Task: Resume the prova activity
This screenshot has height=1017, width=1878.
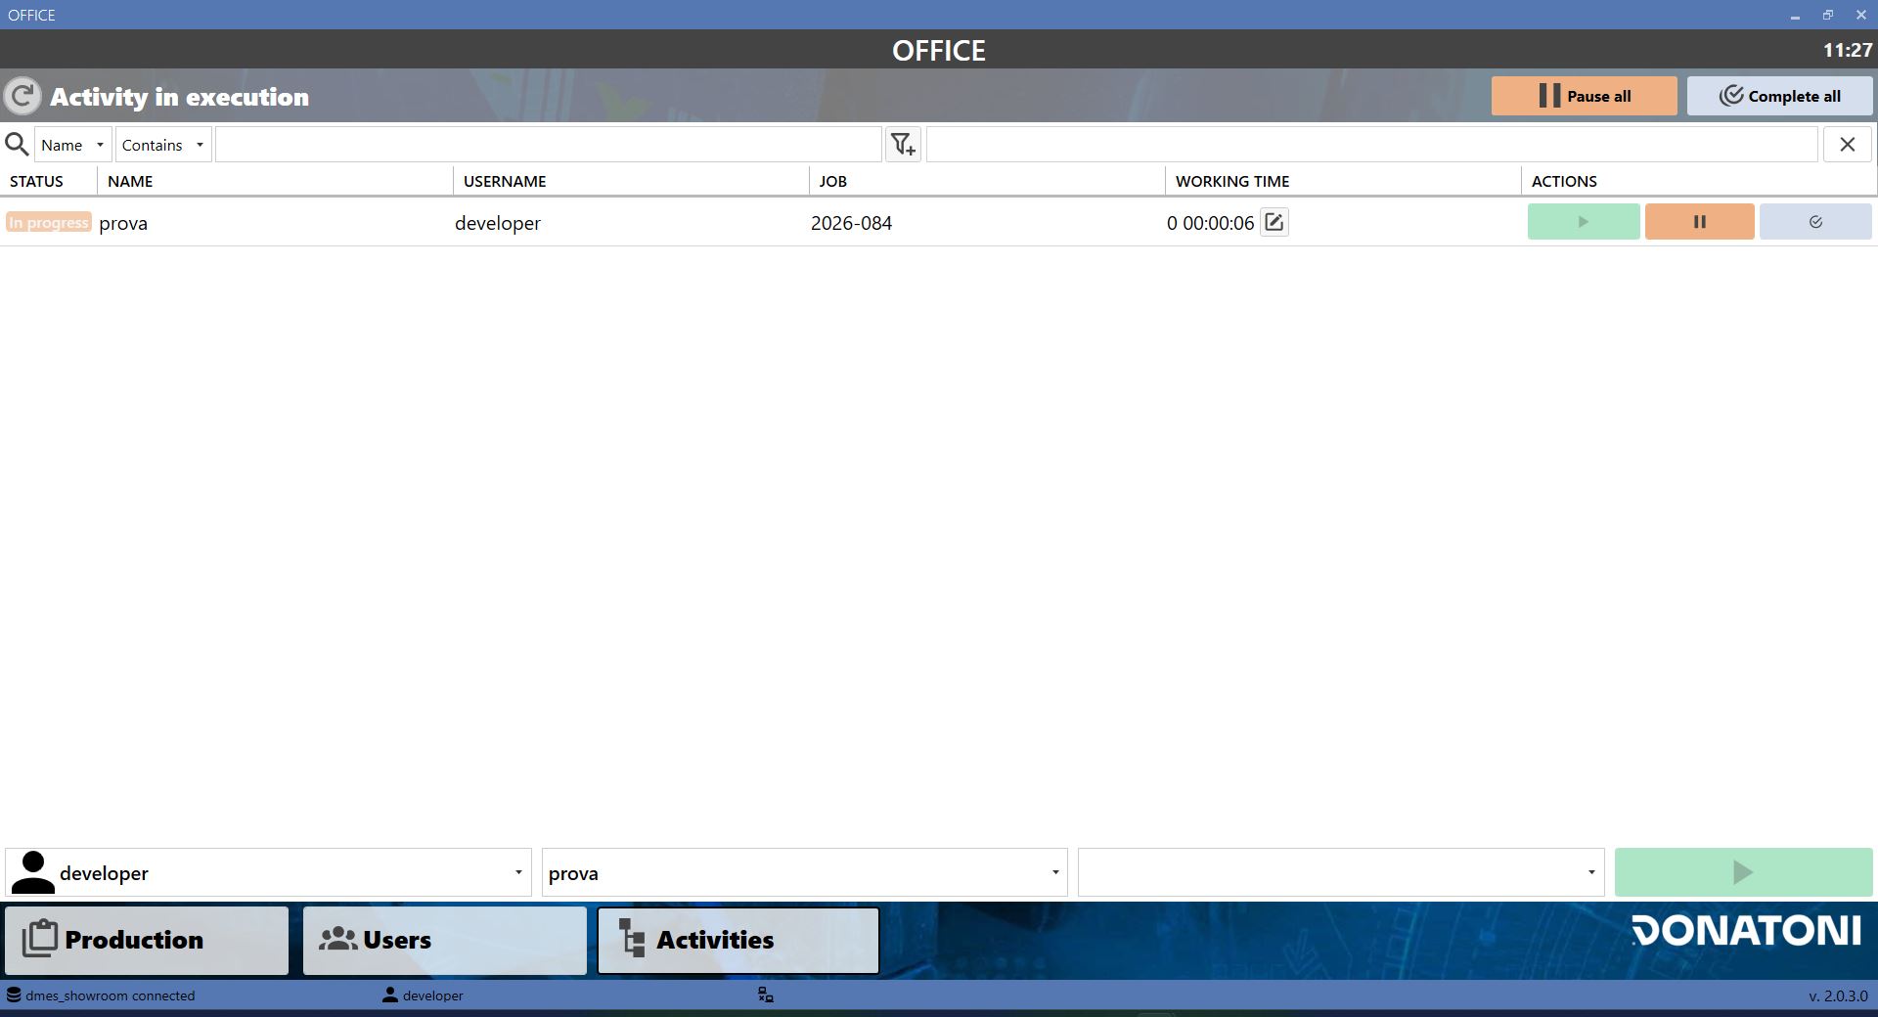Action: 1583,222
